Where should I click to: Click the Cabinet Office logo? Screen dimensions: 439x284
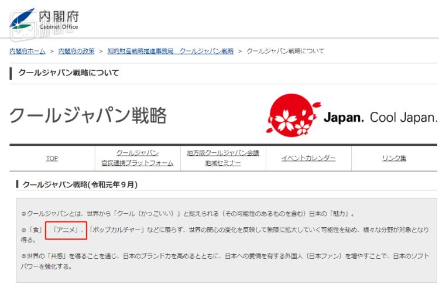pyautogui.click(x=44, y=19)
